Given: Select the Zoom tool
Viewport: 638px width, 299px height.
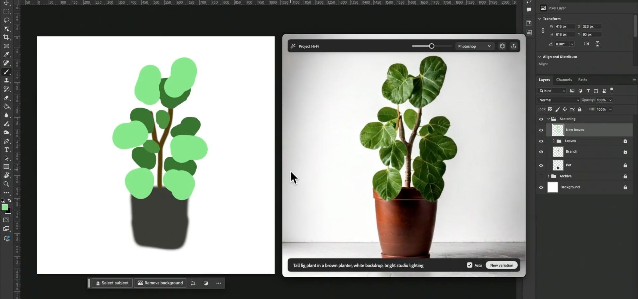Looking at the screenshot, I should tap(6, 184).
